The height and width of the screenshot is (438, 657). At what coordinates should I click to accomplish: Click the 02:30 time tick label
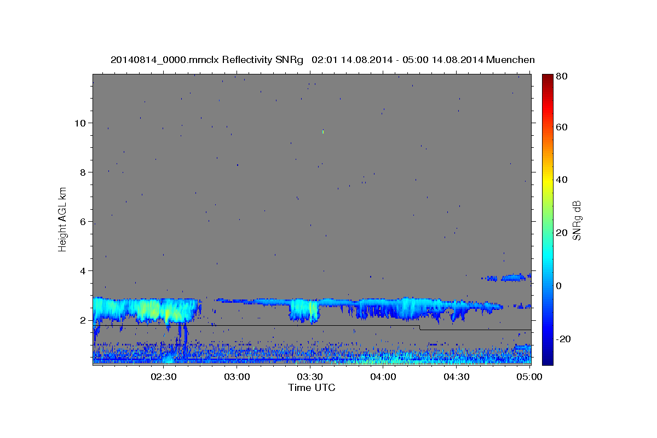click(164, 377)
